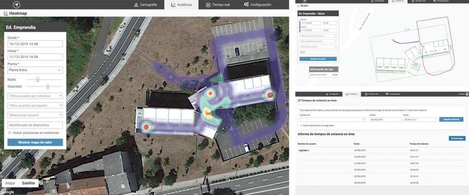Expand puesto filter dropdown in Routes panel
Image resolution: width=469 pixels, height=195 pixels.
[x=318, y=41]
